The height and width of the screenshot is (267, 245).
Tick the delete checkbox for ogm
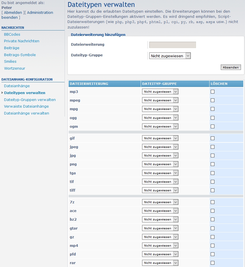pyautogui.click(x=212, y=126)
